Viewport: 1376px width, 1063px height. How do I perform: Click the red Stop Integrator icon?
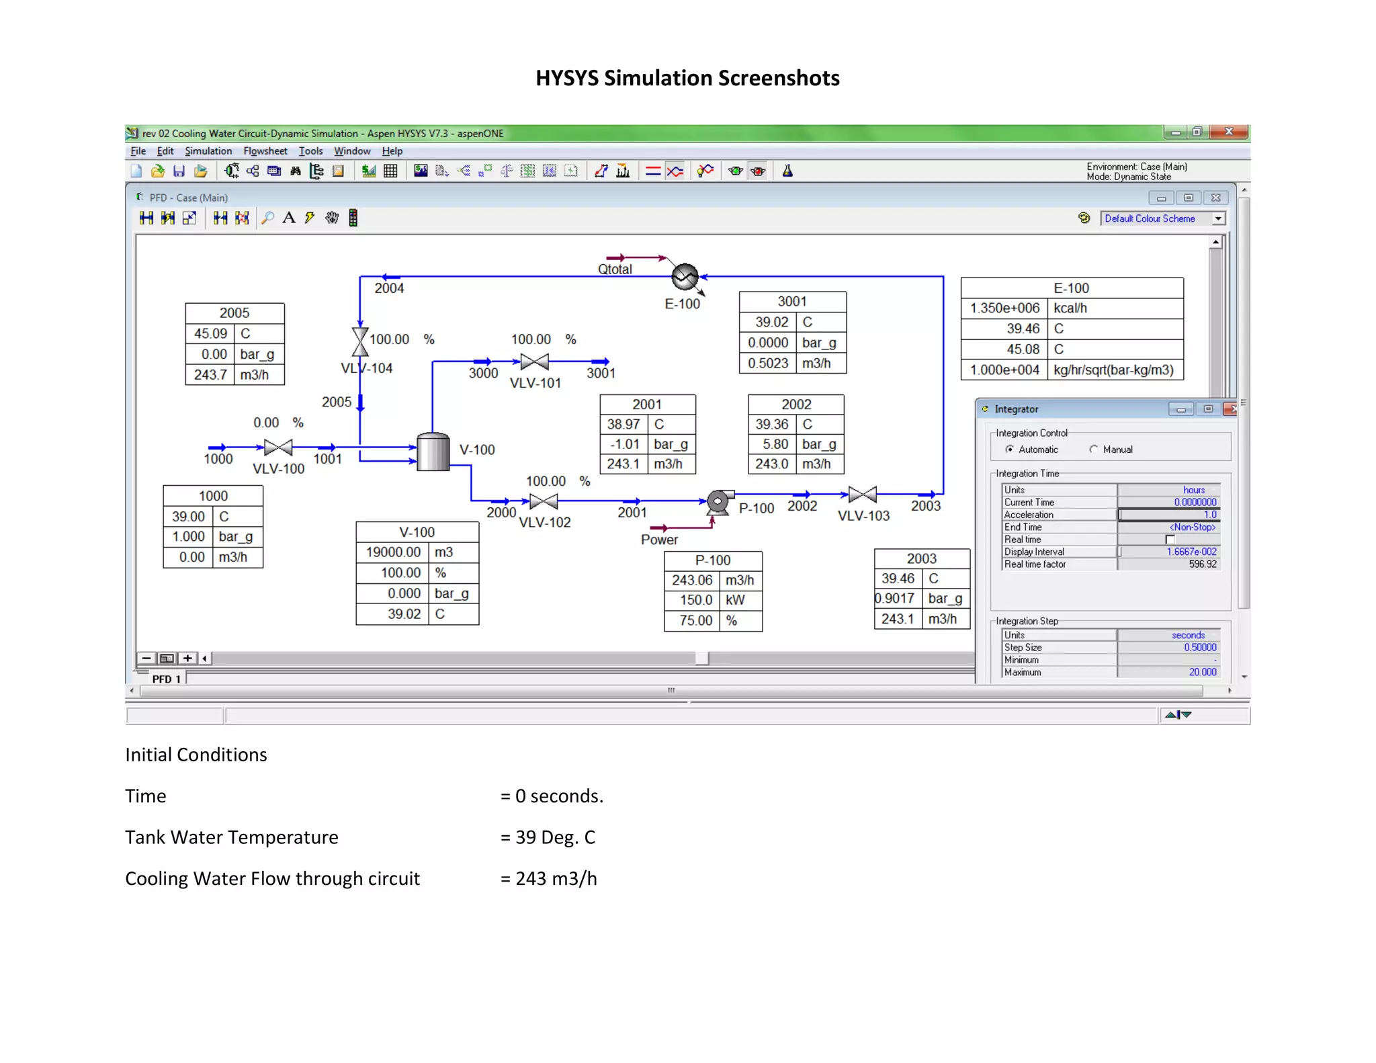click(758, 171)
